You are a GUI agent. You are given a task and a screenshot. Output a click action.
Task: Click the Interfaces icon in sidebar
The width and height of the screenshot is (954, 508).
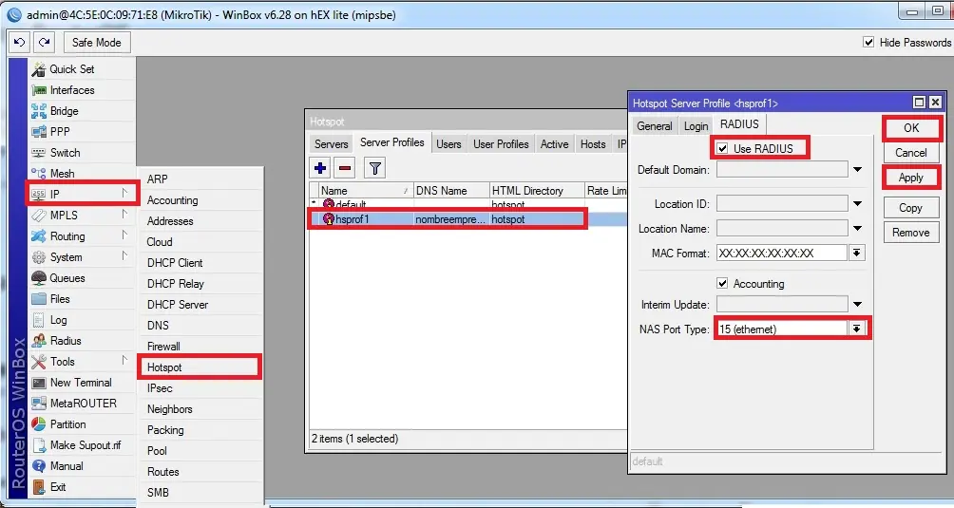[39, 90]
